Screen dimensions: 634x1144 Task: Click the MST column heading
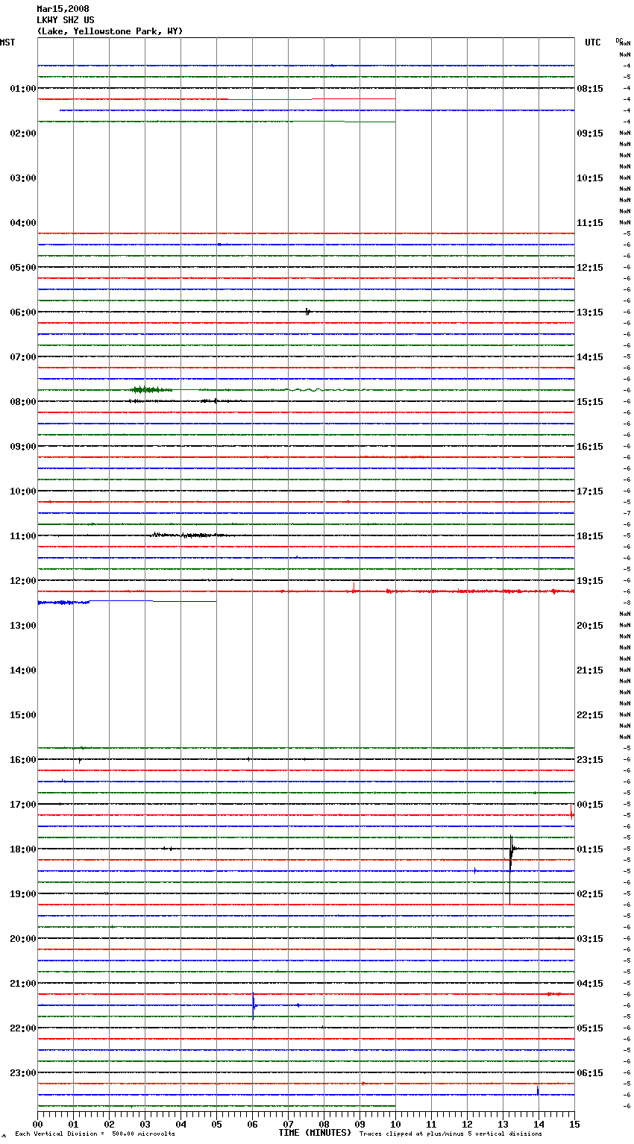(x=7, y=43)
